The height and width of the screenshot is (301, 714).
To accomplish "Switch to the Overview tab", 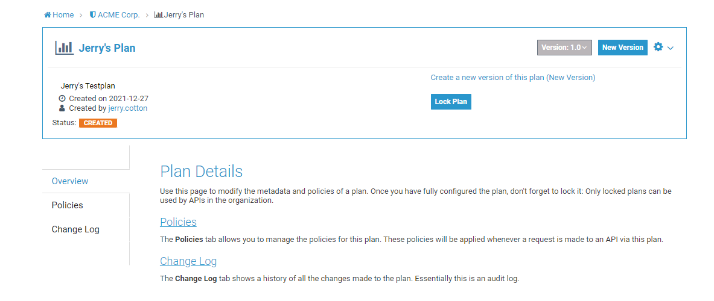I will [x=70, y=181].
